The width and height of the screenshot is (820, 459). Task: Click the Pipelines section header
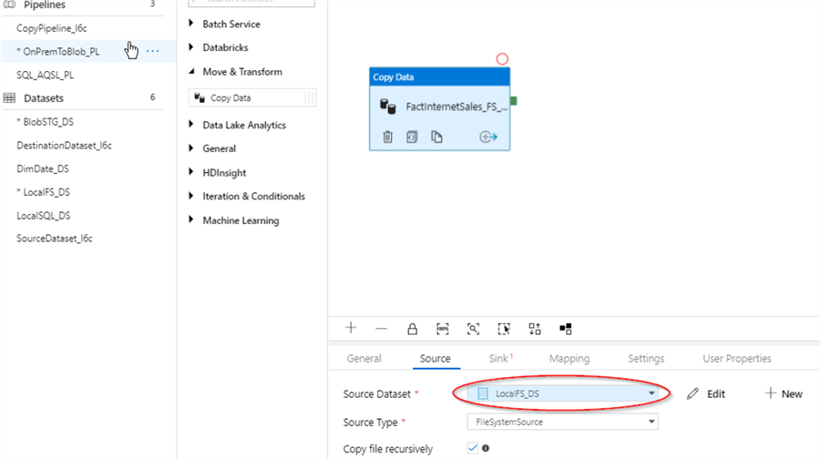pos(45,5)
